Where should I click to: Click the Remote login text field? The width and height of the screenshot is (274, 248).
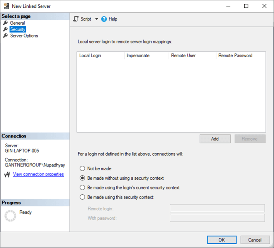click(217, 209)
